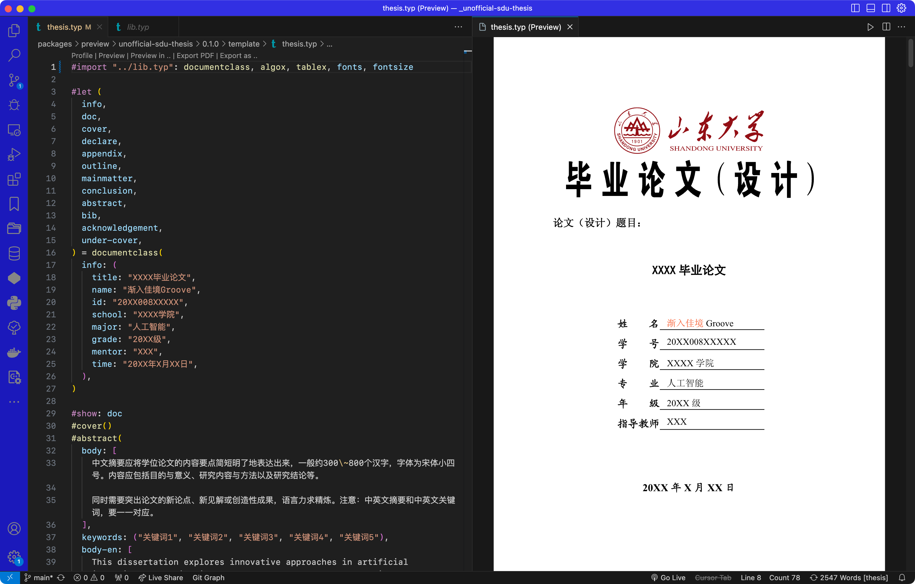The width and height of the screenshot is (915, 584).
Task: Click the packages breadcrumb
Action: [55, 44]
